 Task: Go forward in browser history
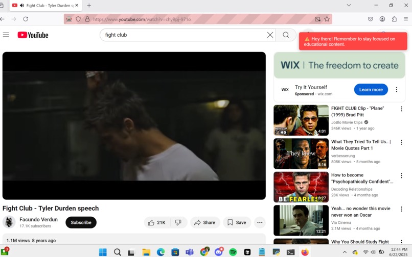coord(14,19)
